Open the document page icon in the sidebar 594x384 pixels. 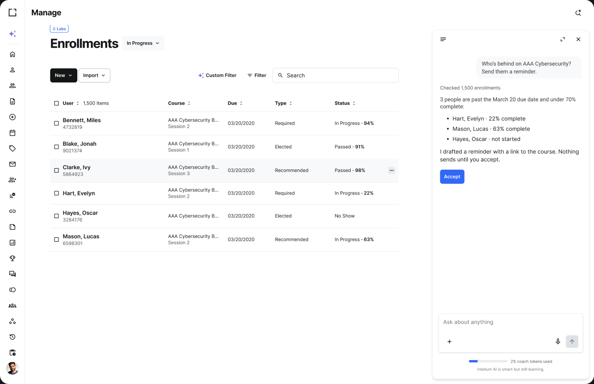coord(12,101)
